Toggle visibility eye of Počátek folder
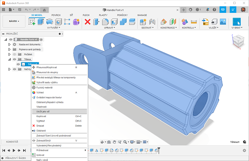The image size is (249, 161). [x=15, y=54]
